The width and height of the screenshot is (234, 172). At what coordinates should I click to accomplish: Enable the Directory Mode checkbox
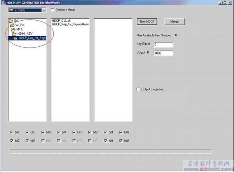[52, 10]
